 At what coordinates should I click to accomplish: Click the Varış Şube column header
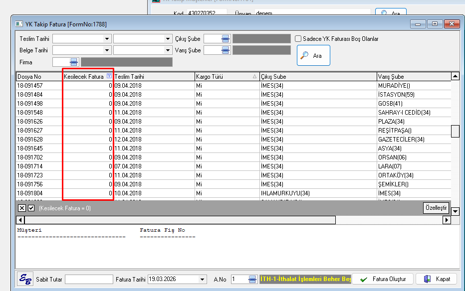coord(413,77)
